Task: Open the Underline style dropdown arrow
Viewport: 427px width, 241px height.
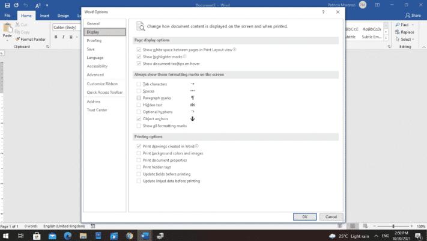Action: 77,37
